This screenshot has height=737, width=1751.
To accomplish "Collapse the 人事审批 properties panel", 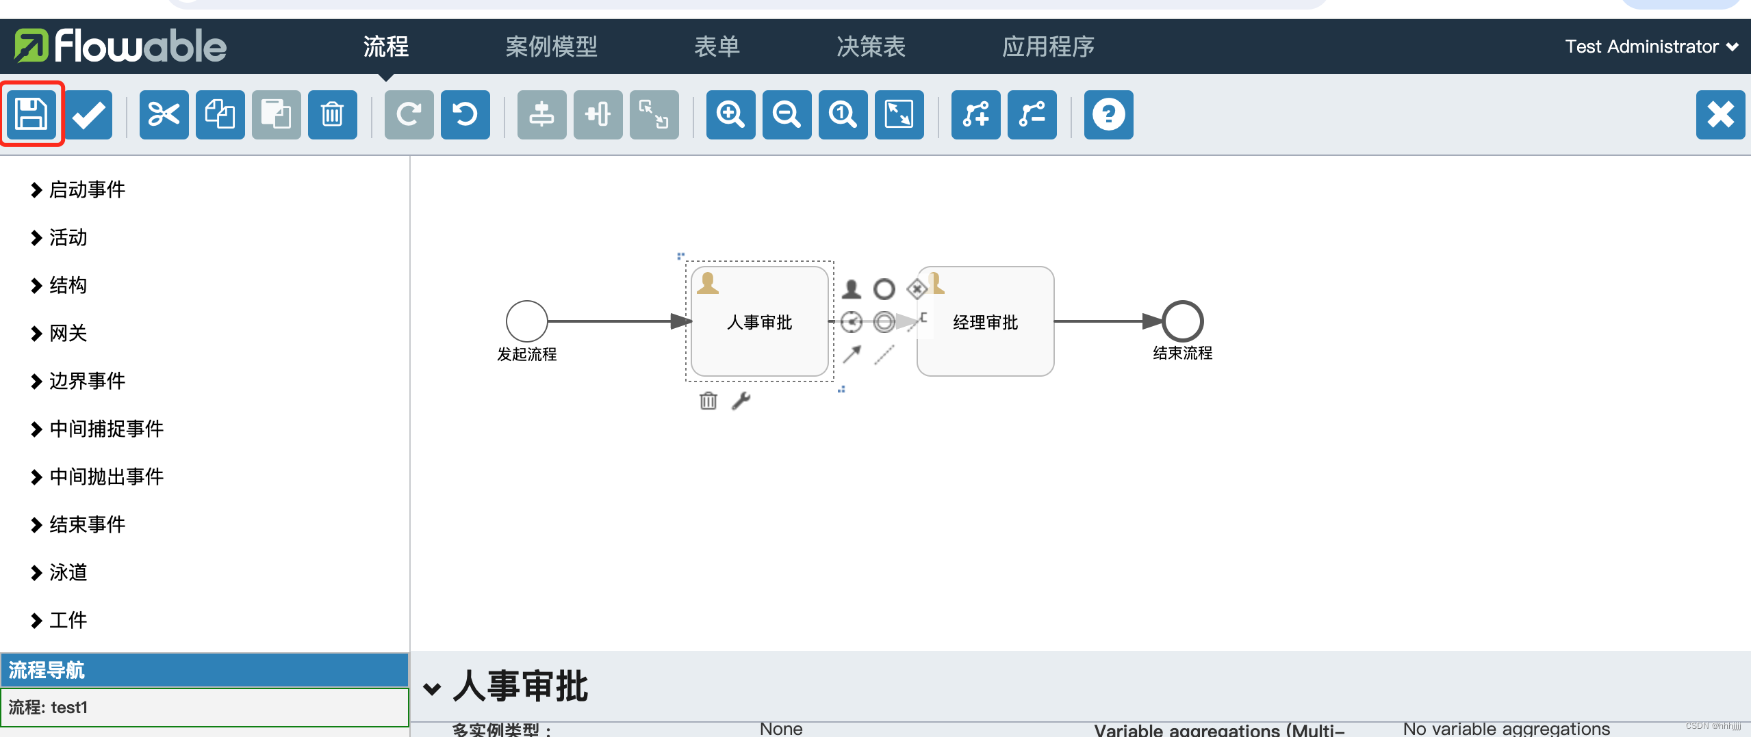I will pyautogui.click(x=432, y=688).
